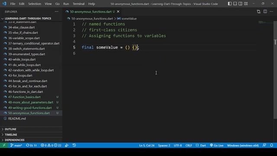Open editor more actions ellipsis
277x156 pixels.
[x=271, y=12]
